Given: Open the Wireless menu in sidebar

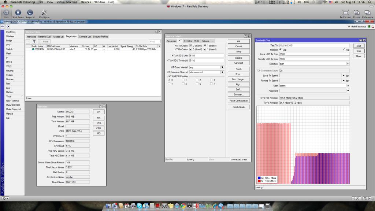Looking at the screenshot, I should point(10,36).
